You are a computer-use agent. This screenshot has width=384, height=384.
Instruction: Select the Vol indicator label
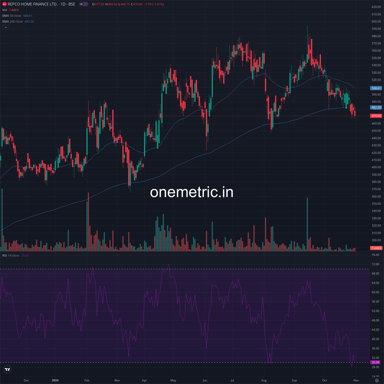click(x=4, y=10)
